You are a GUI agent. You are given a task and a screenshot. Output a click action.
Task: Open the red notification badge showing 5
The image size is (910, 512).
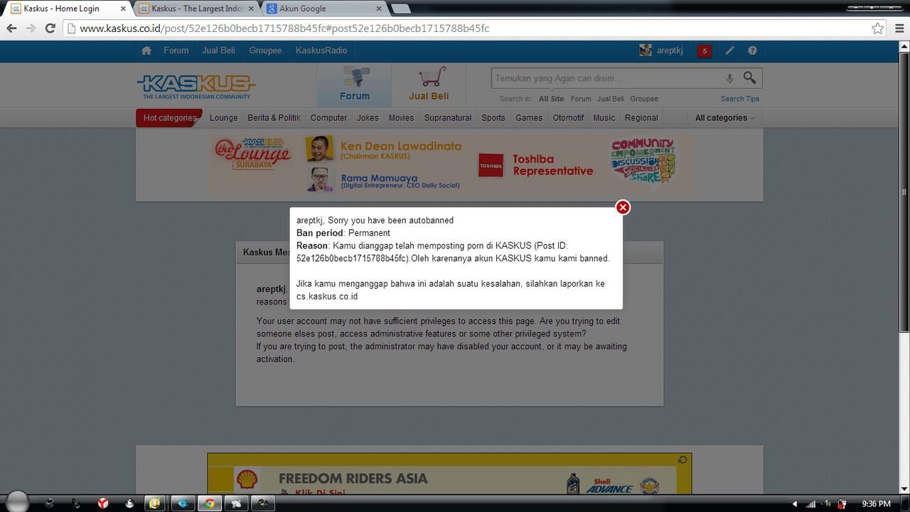pyautogui.click(x=704, y=50)
